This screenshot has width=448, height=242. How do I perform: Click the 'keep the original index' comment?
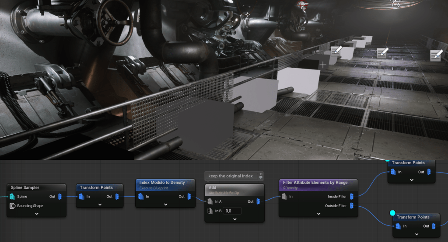(231, 176)
